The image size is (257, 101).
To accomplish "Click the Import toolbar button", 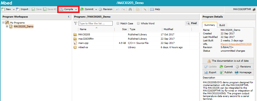I will [22, 9].
